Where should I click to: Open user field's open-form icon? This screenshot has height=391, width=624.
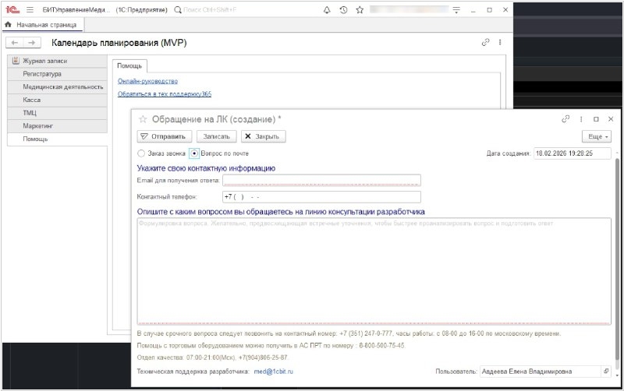(x=605, y=372)
